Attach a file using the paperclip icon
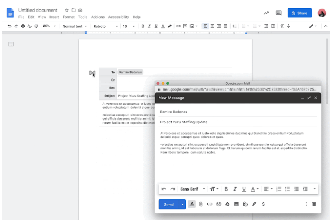330x220 pixels. (201, 204)
